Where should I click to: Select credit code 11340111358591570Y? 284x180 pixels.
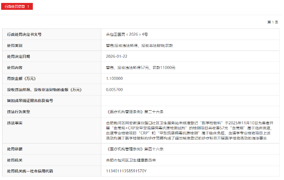tap(126, 171)
